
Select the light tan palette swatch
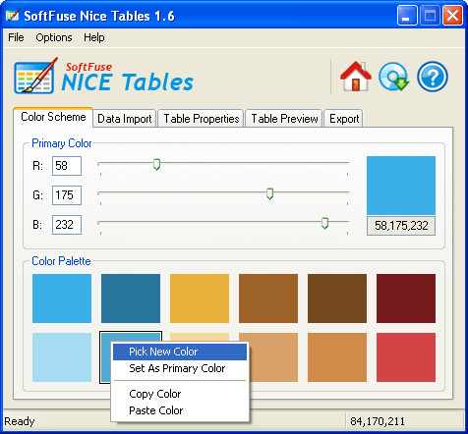(273, 357)
